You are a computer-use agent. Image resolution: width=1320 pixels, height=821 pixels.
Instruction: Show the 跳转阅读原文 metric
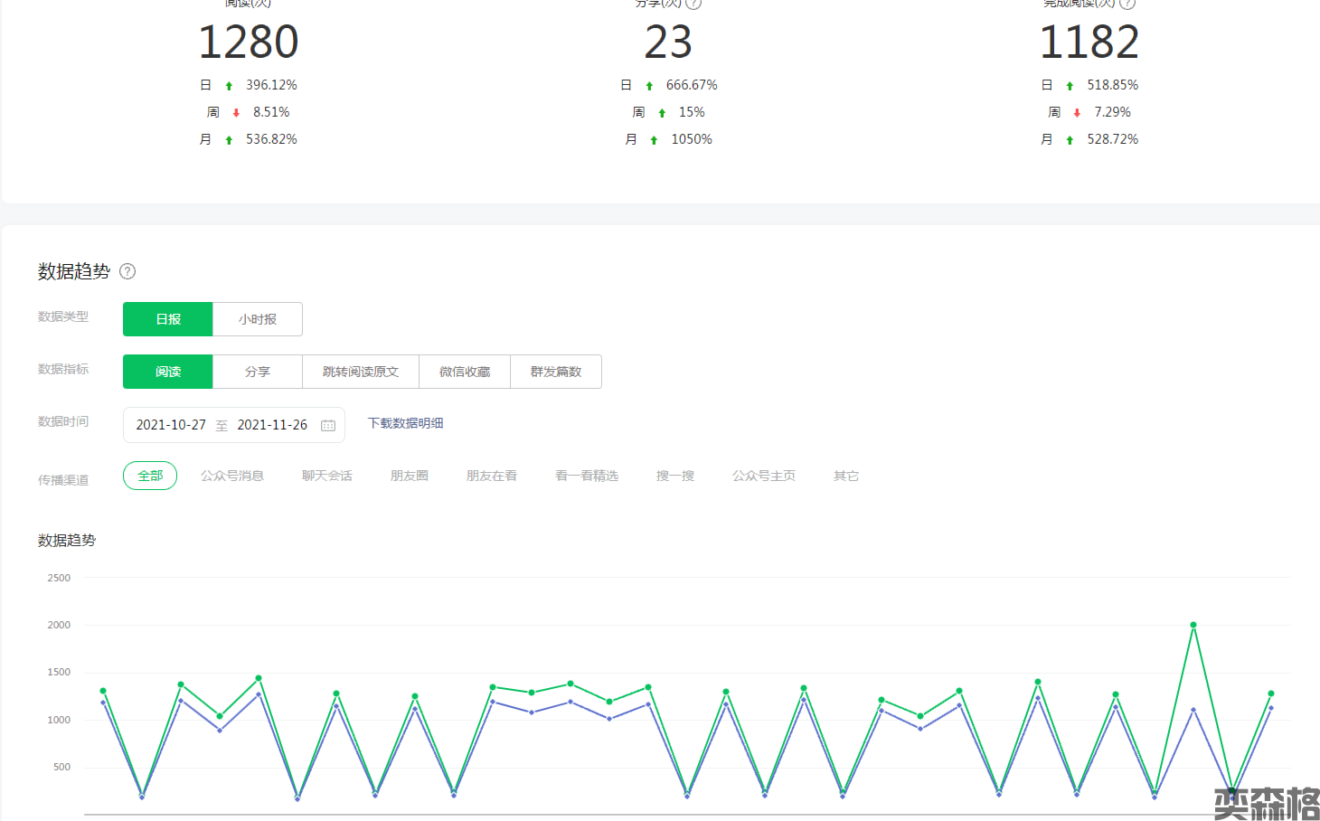(x=361, y=372)
